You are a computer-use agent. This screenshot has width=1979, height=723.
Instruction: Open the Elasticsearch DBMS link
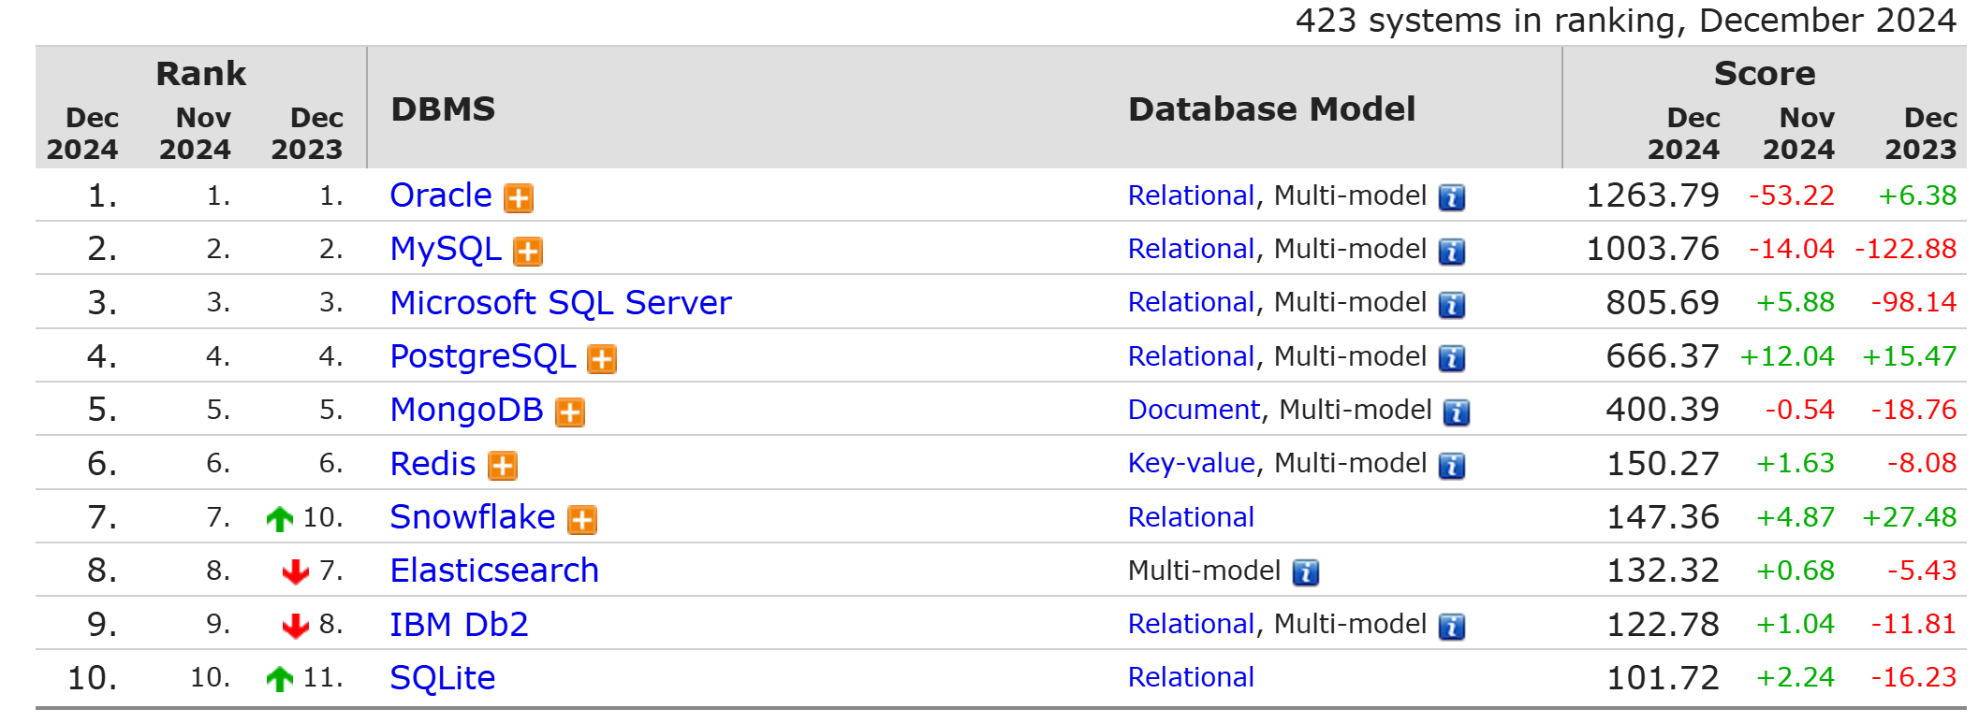(x=493, y=571)
